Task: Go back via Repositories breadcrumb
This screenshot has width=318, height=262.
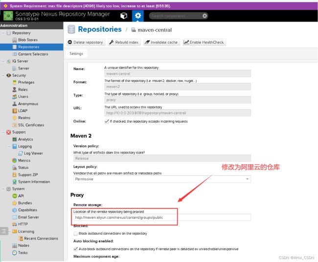Action: tap(100, 29)
